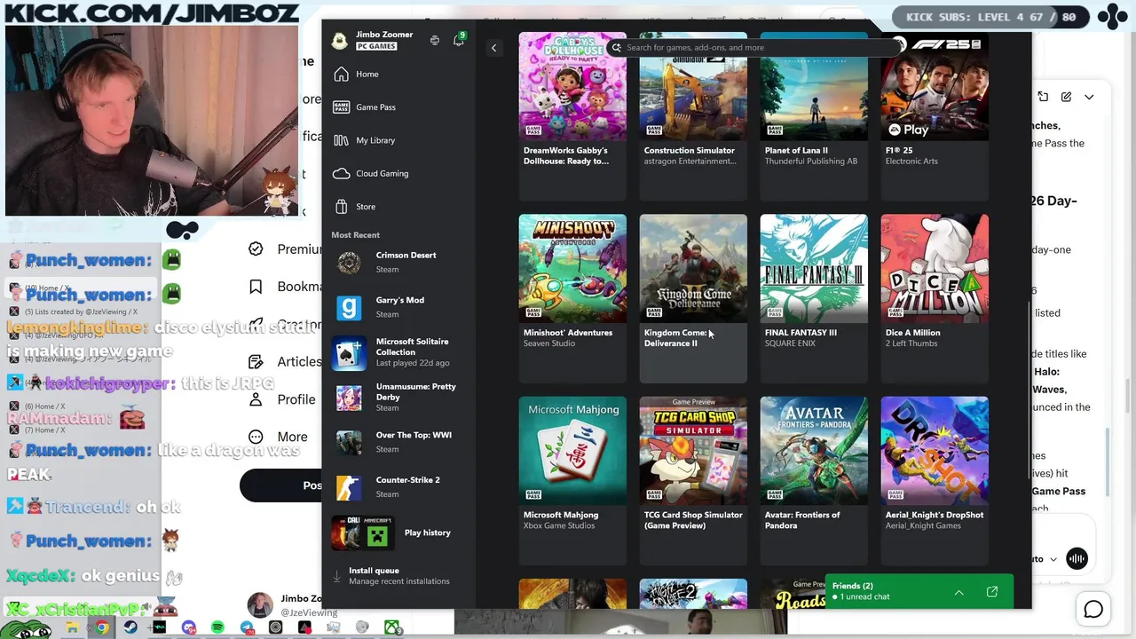Open the Store section
The image size is (1136, 639).
coord(398,207)
